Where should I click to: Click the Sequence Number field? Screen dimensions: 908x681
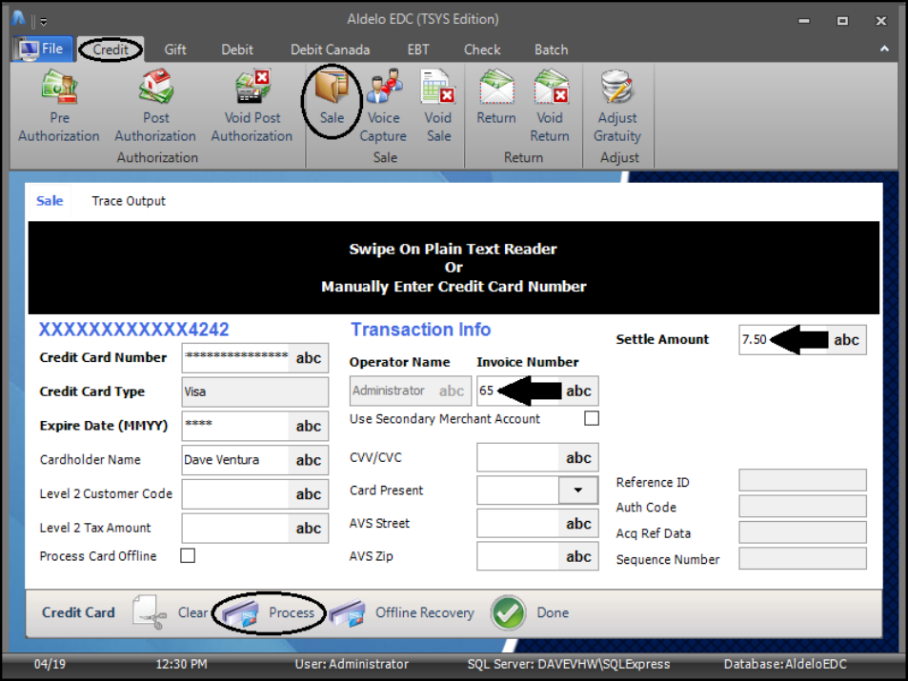coord(802,558)
